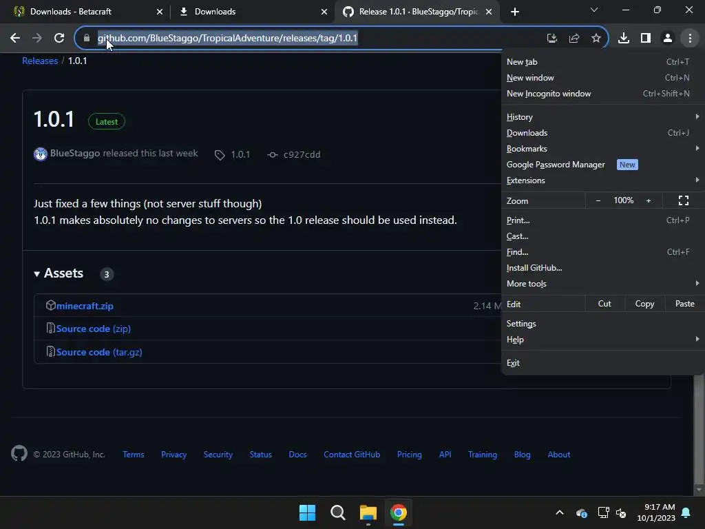
Task: Switch to the Downloads tab
Action: pyautogui.click(x=253, y=12)
